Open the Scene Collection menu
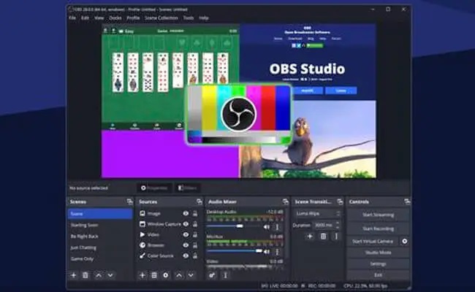 pyautogui.click(x=161, y=18)
